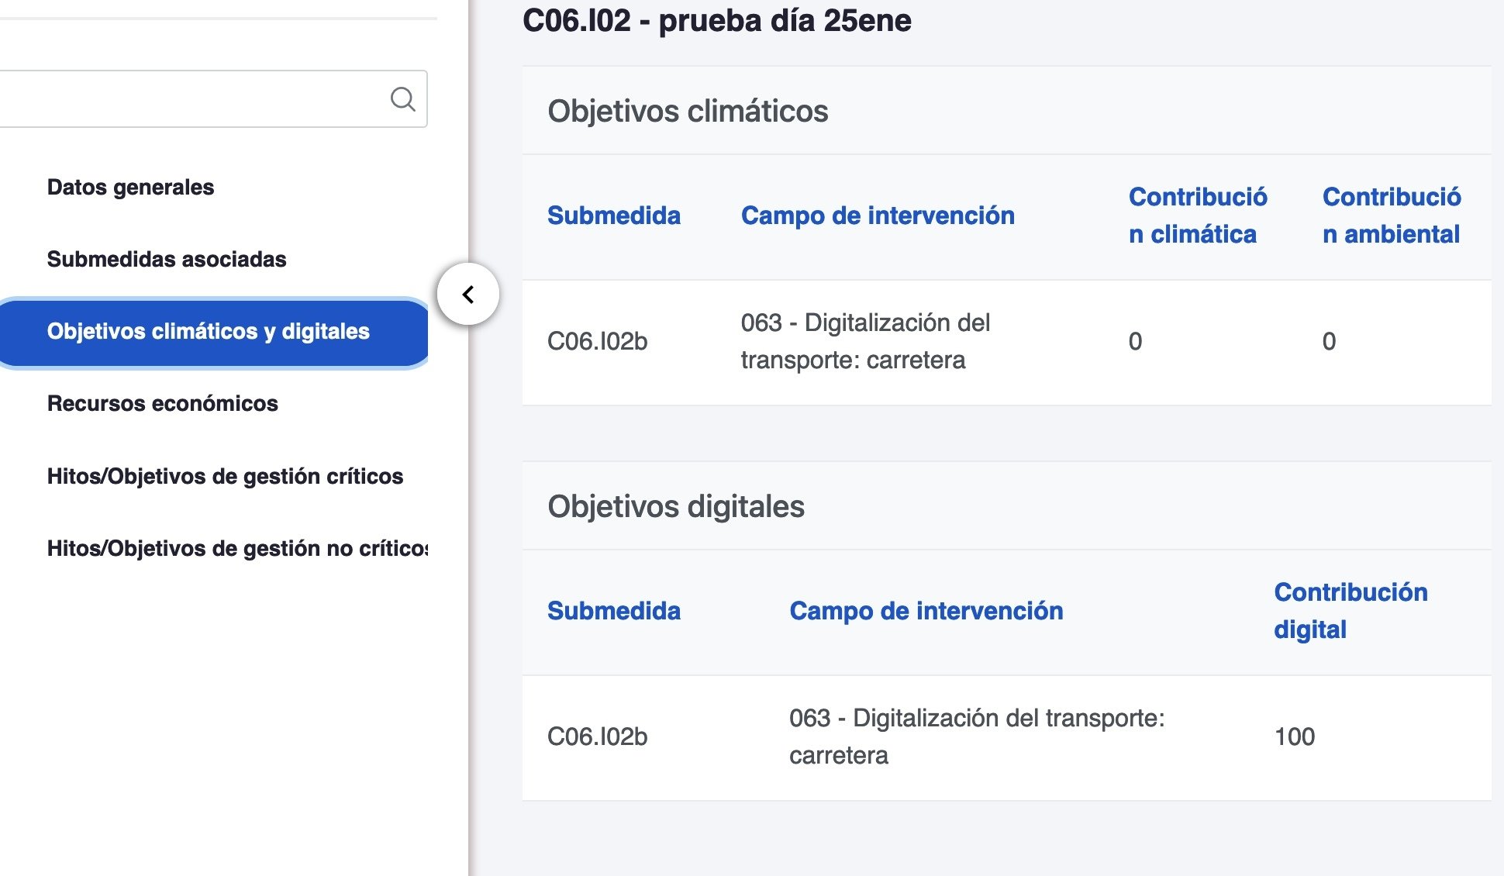Collapse the sidebar with chevron button

point(467,295)
